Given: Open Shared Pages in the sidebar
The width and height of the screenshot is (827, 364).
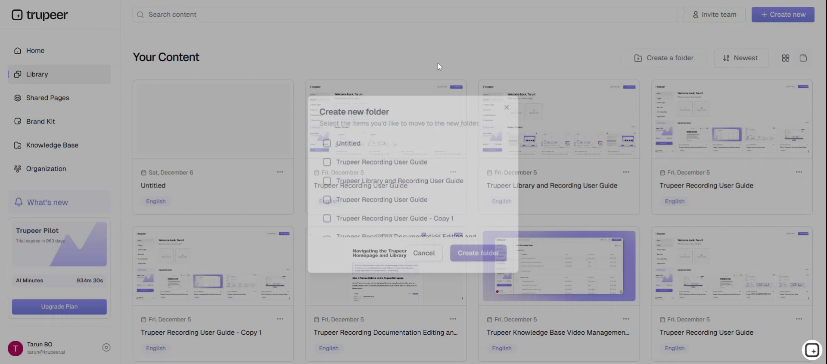Looking at the screenshot, I should coord(59,98).
